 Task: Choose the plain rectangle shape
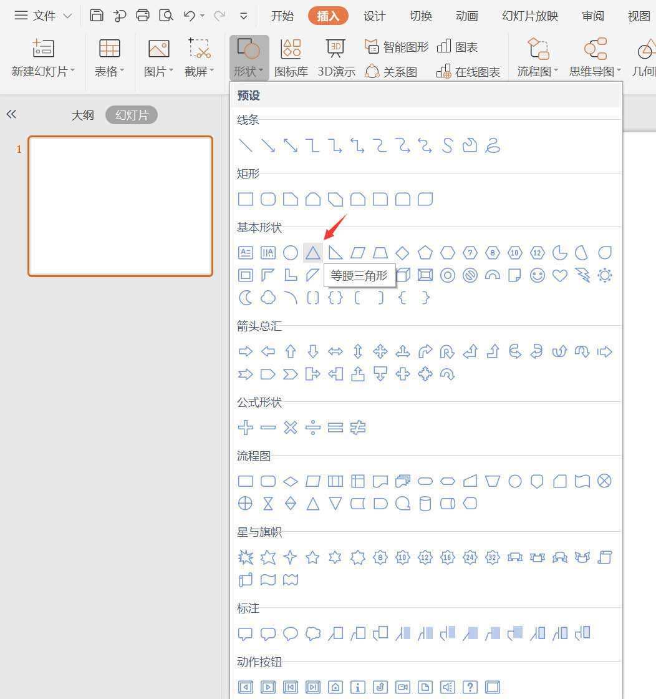[246, 199]
